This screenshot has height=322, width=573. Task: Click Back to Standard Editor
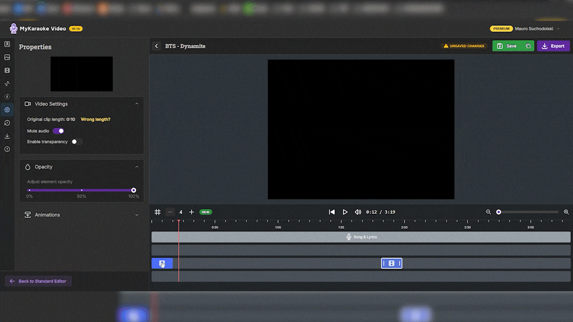(38, 281)
